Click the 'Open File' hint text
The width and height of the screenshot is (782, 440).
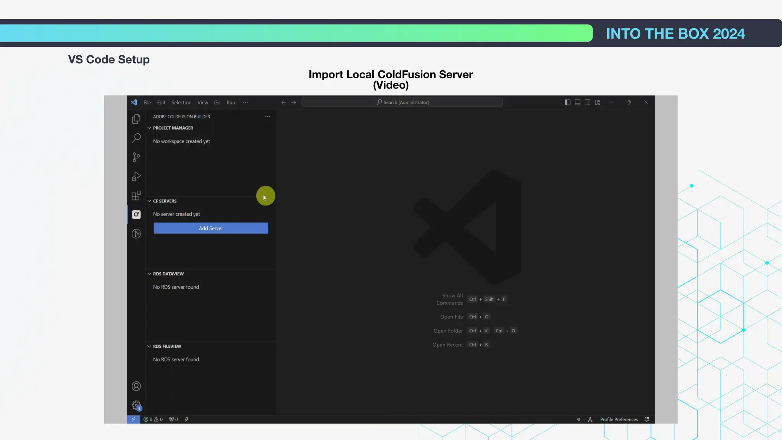(451, 317)
